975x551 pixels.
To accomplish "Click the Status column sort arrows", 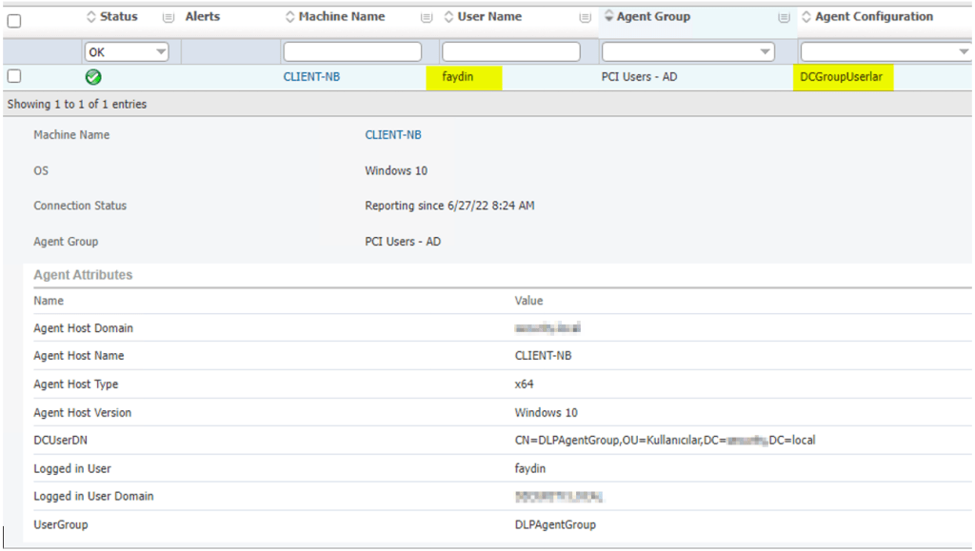I will point(91,17).
